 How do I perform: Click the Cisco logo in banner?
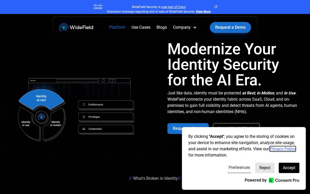tap(98, 6)
